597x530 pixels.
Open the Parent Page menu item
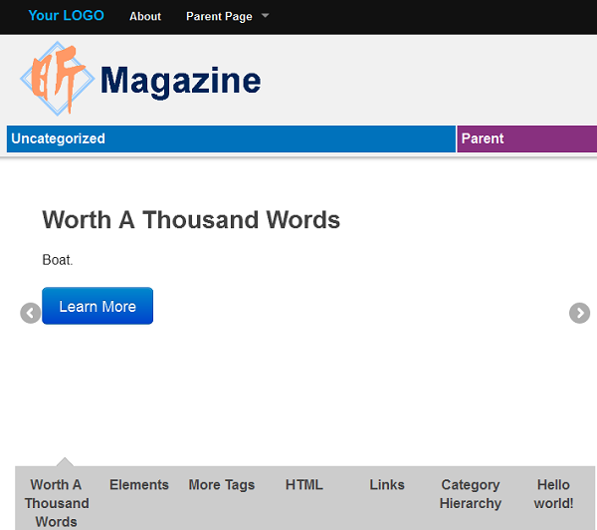tap(219, 17)
